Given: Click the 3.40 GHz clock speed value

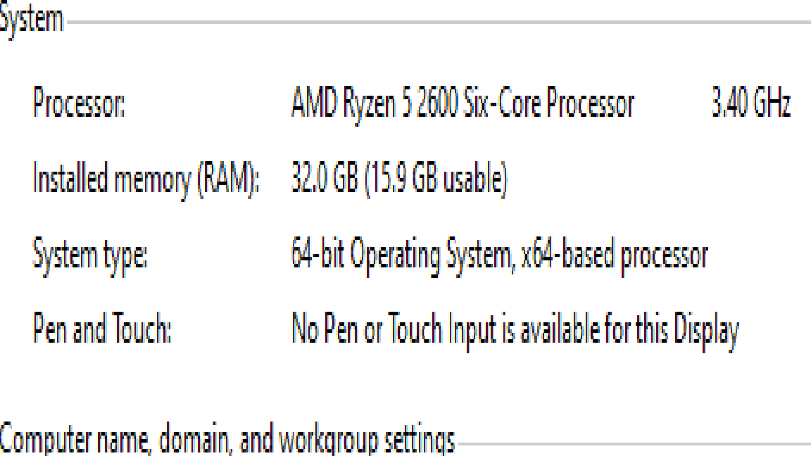Looking at the screenshot, I should tap(751, 103).
